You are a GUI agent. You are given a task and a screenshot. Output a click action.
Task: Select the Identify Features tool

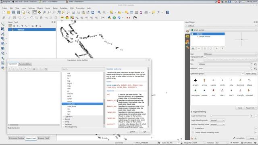point(99,12)
